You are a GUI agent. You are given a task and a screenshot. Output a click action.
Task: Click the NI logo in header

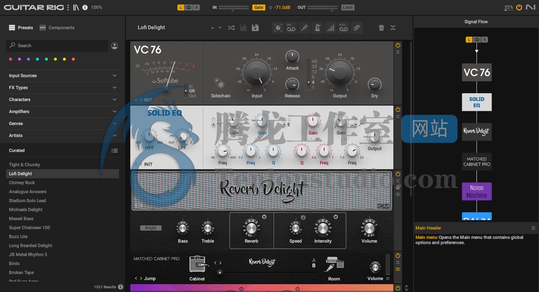pos(530,7)
